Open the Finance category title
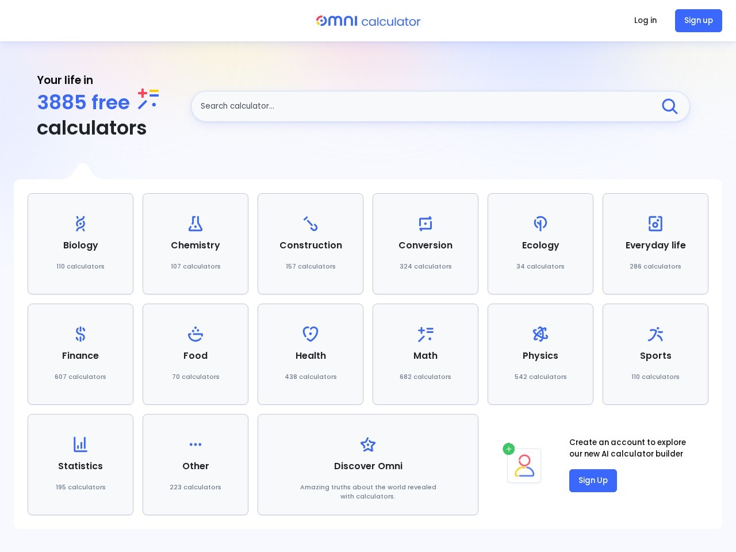 (x=80, y=355)
